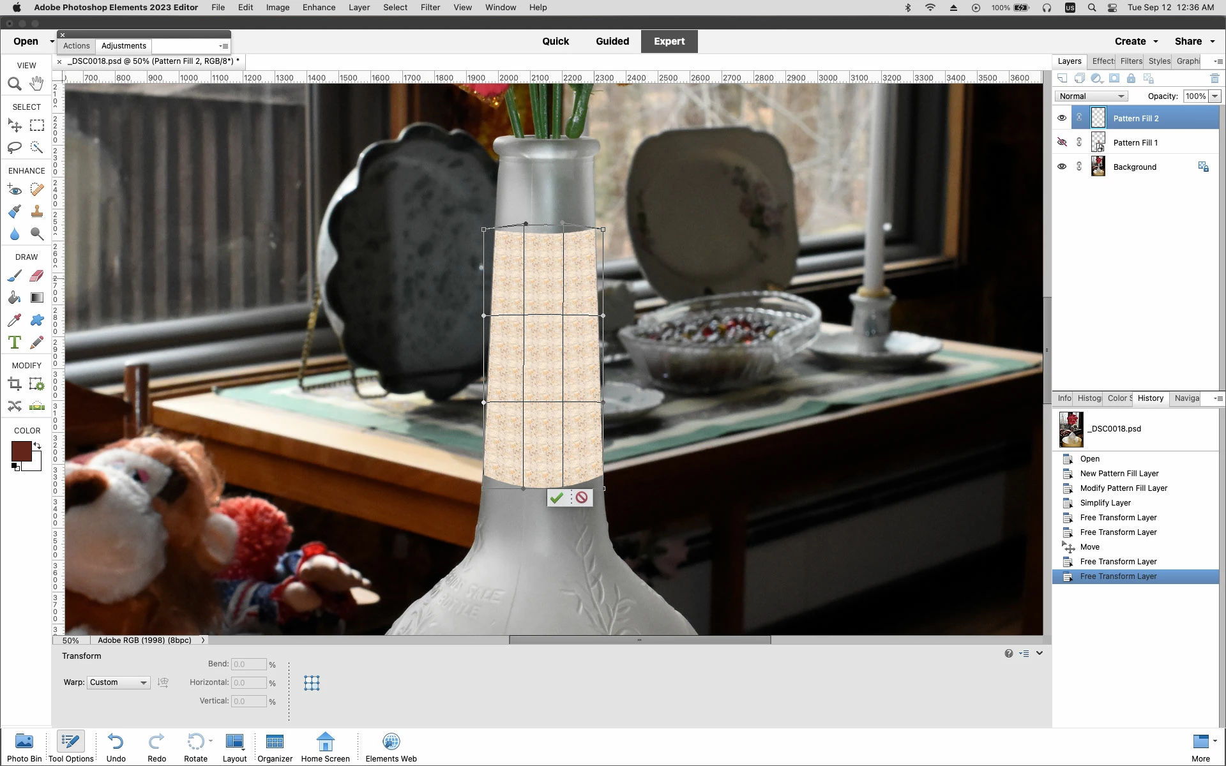This screenshot has width=1226, height=766.
Task: Select the Eraser tool
Action: 37,275
